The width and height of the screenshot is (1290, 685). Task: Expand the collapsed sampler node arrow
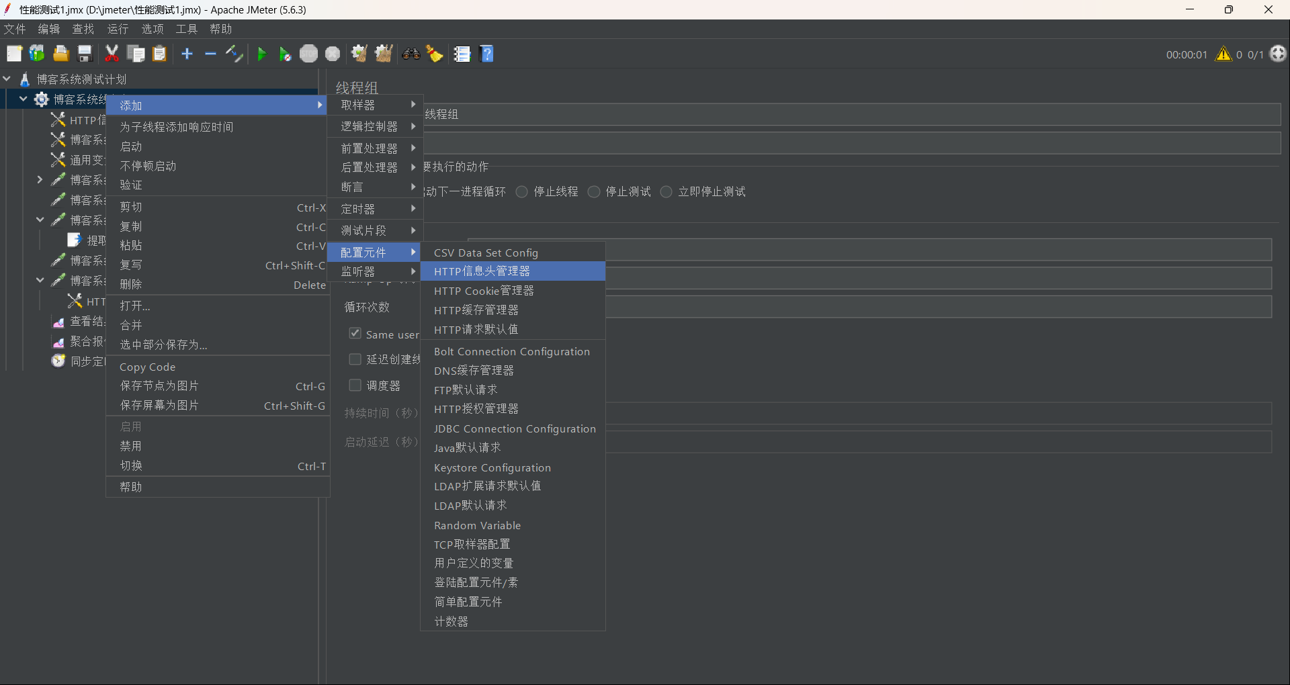tap(40, 179)
